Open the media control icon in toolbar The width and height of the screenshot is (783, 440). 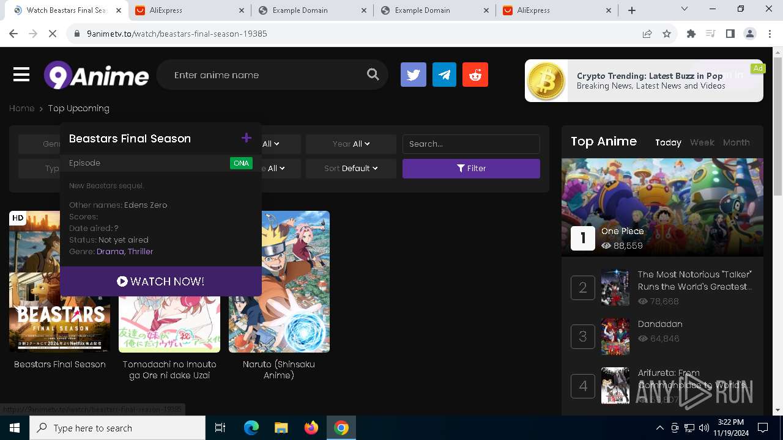pos(711,34)
